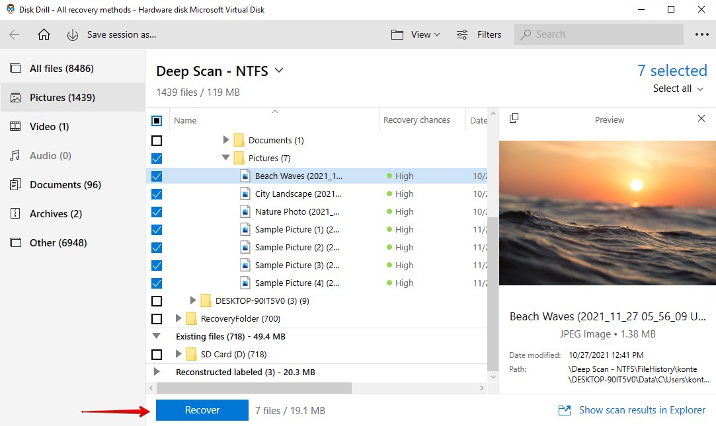Expand the Documents (1) folder
Image resolution: width=716 pixels, height=426 pixels.
pos(226,140)
